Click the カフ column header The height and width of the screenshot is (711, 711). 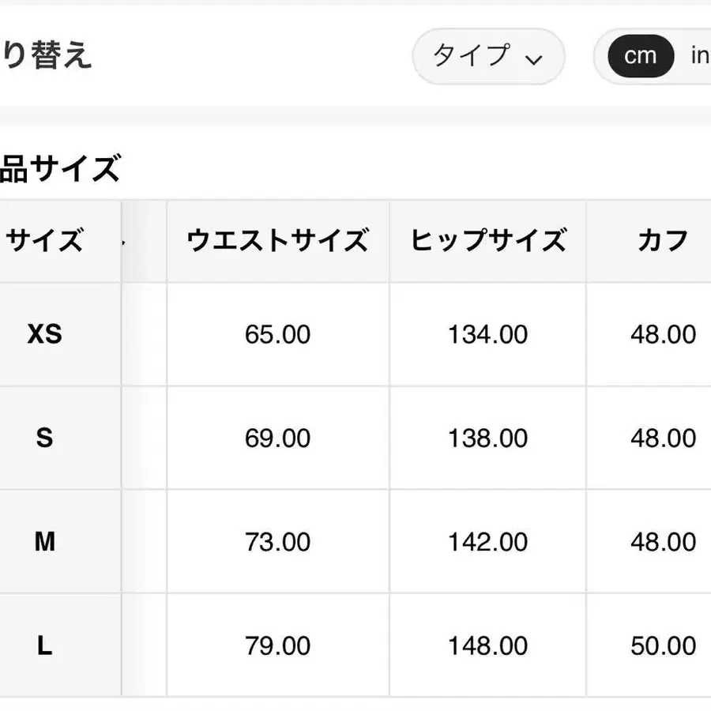(663, 240)
